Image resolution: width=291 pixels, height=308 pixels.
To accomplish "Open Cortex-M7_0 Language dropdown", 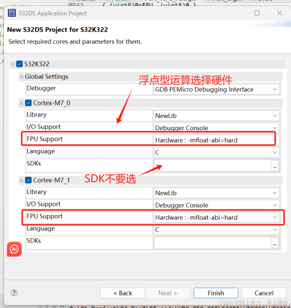I will coord(216,152).
